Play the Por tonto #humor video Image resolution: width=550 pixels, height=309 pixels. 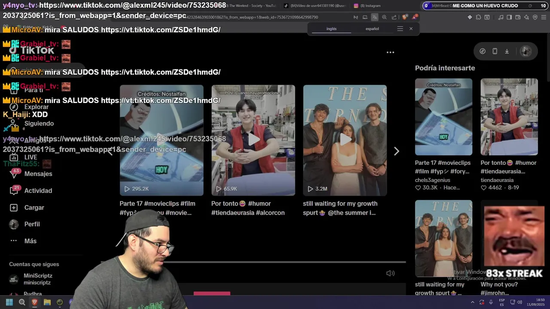253,140
